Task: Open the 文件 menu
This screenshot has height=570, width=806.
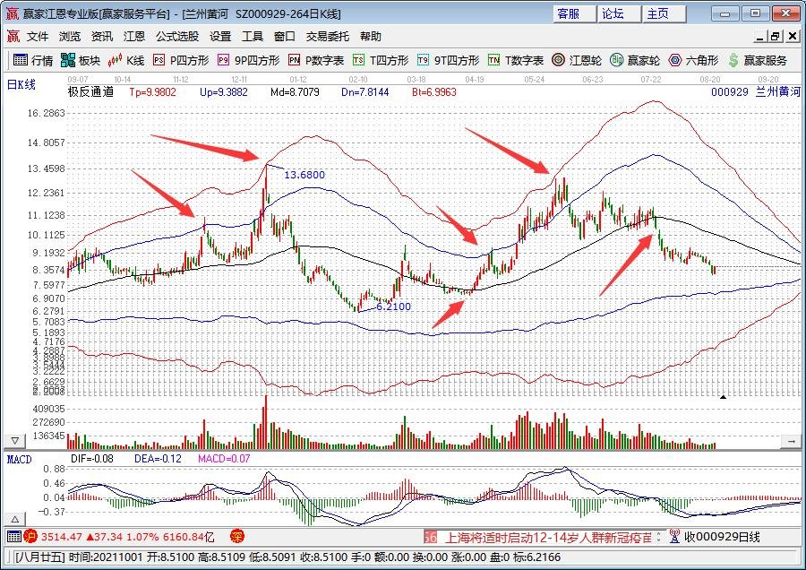Action: 38,36
